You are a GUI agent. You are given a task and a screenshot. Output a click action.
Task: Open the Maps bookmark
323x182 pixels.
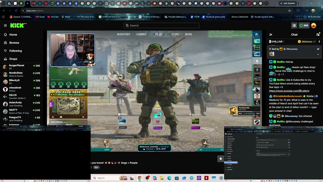coord(66,17)
